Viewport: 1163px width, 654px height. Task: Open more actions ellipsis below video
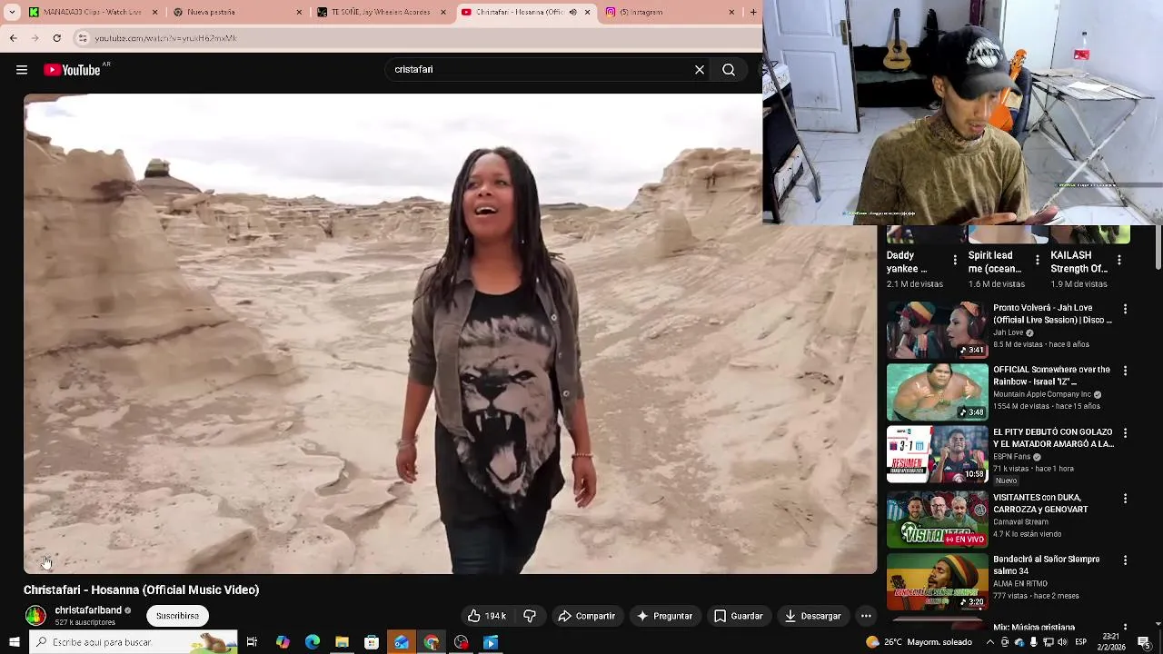click(x=866, y=616)
